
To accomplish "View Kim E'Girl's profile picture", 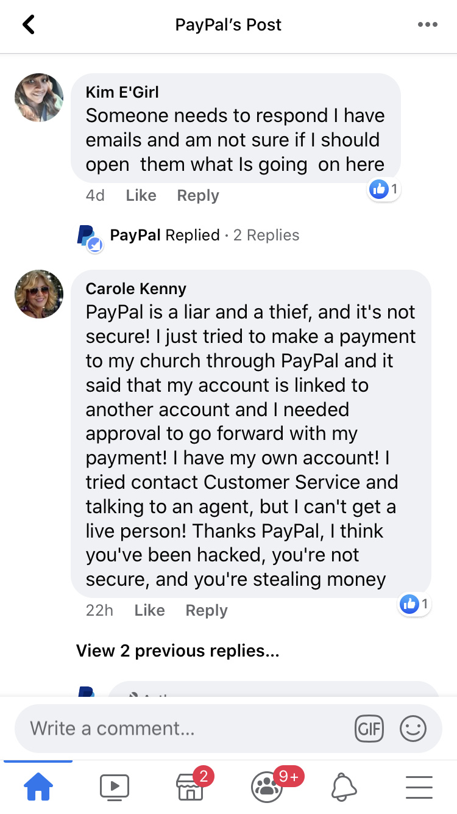I will (x=39, y=98).
